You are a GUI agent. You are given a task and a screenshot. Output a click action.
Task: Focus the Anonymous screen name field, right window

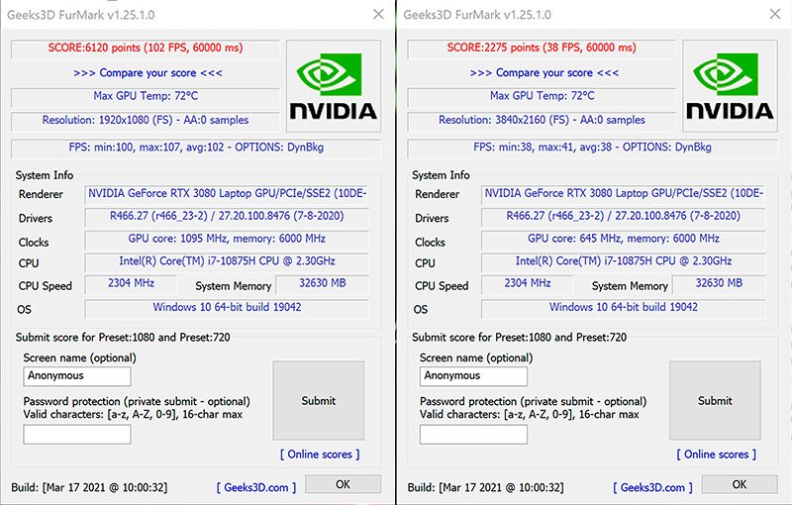tap(474, 376)
